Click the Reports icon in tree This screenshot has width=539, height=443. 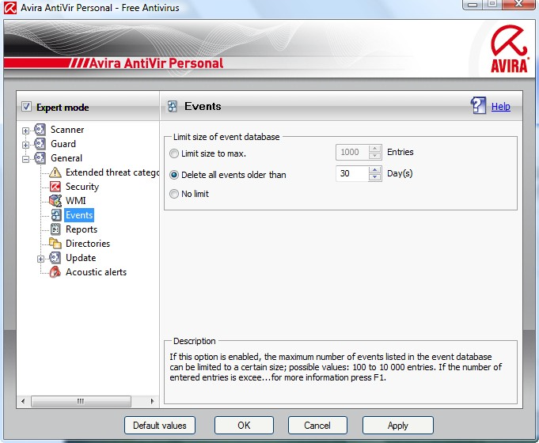55,229
